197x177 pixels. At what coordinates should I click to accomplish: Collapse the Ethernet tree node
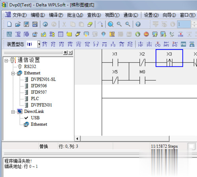click(x=13, y=74)
